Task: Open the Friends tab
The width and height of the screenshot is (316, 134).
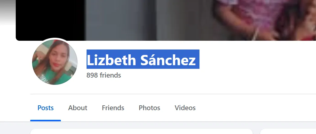Action: pyautogui.click(x=113, y=108)
